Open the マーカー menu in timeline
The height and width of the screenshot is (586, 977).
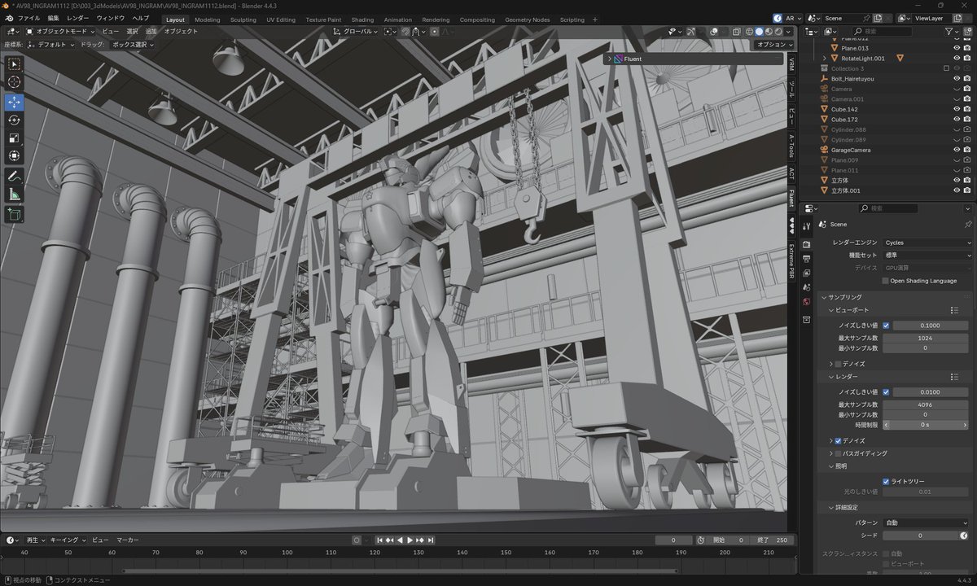[x=127, y=540]
